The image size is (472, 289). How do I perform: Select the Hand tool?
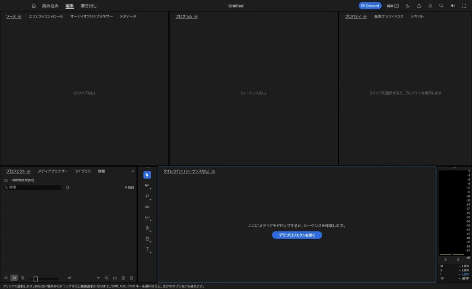pos(147,239)
